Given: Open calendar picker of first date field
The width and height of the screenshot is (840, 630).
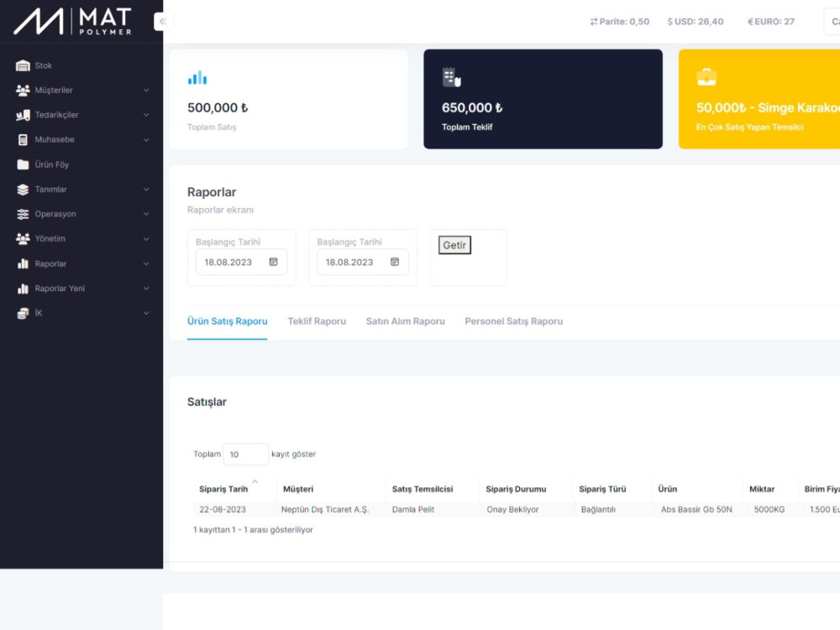Looking at the screenshot, I should pos(273,262).
